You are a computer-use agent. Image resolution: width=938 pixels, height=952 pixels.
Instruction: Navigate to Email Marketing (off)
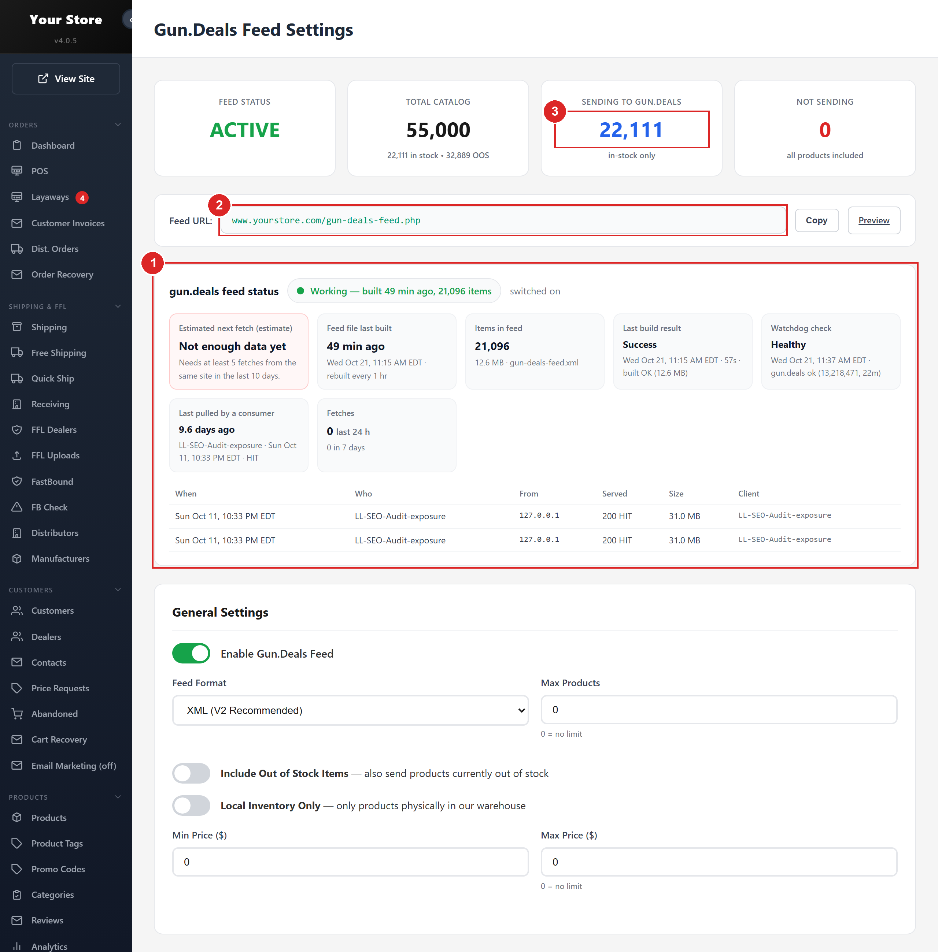(x=74, y=765)
